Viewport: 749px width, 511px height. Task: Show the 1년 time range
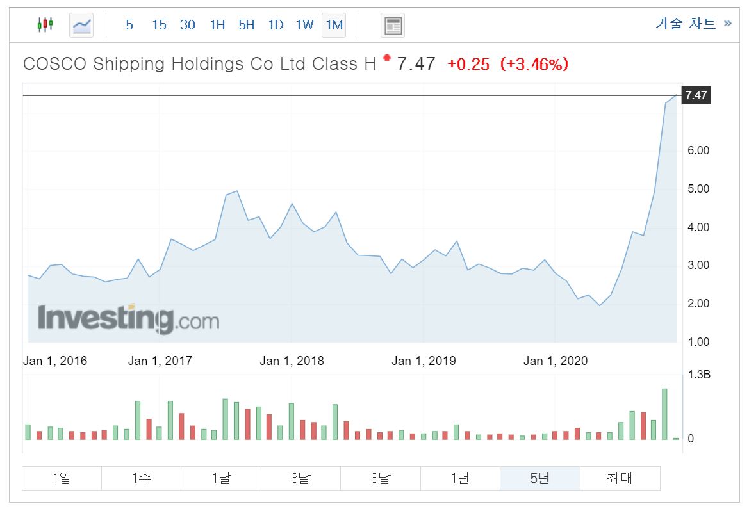(461, 478)
